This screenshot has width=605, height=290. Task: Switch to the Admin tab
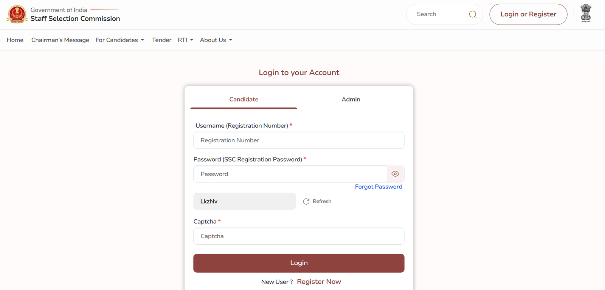(351, 99)
